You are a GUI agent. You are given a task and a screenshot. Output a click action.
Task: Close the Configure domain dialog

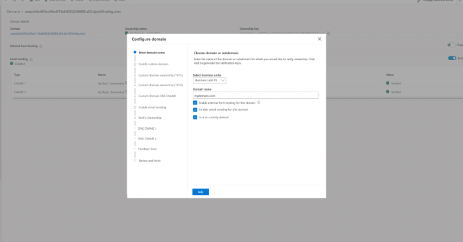click(319, 39)
